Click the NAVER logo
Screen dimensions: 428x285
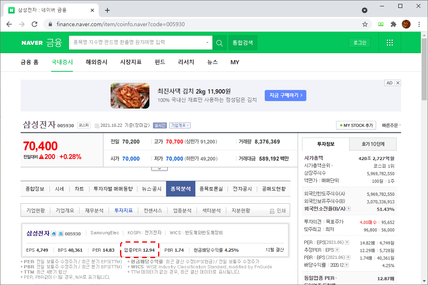(x=32, y=43)
